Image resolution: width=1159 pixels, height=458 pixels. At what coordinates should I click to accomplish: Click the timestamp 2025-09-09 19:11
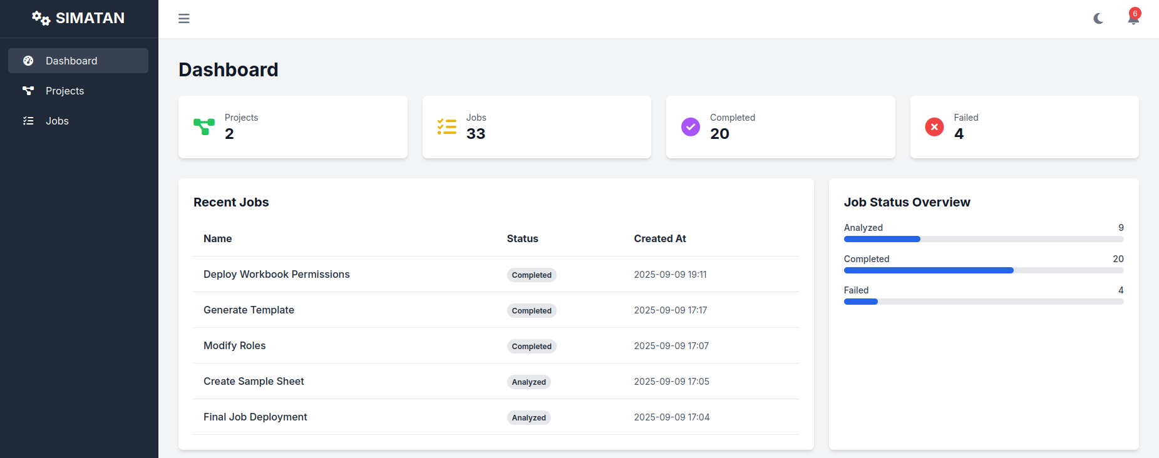(x=671, y=274)
